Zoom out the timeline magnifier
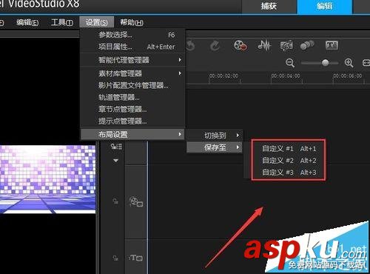 pos(290,63)
